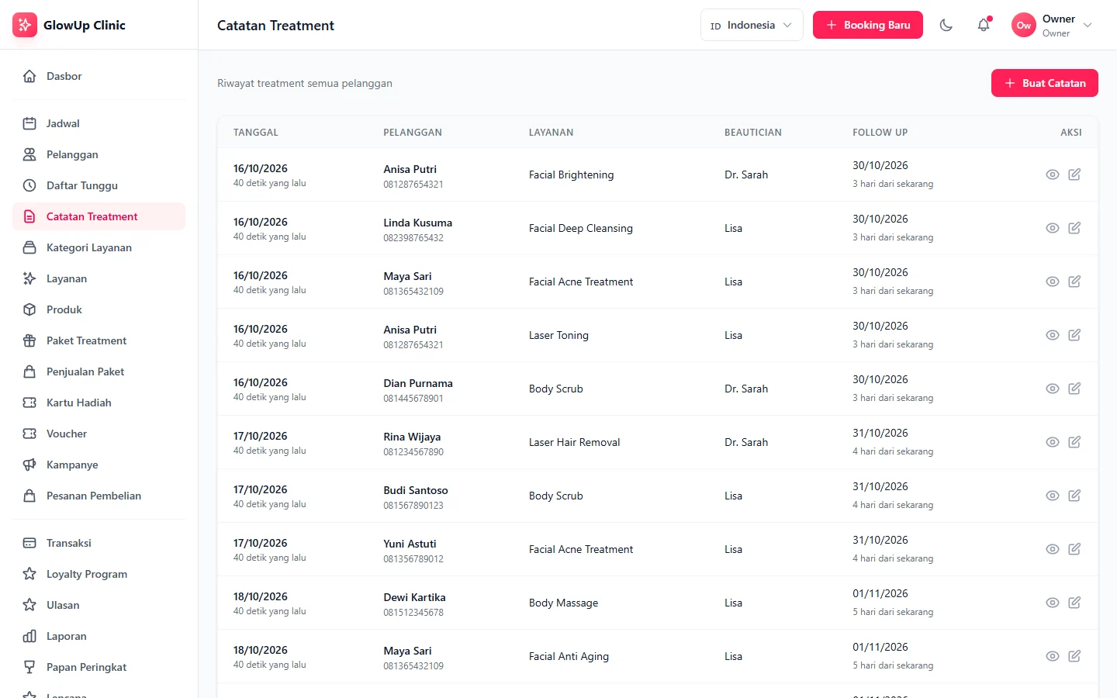This screenshot has height=698, width=1117.
Task: Click the Penjualan Paket bag icon
Action: [x=29, y=371]
